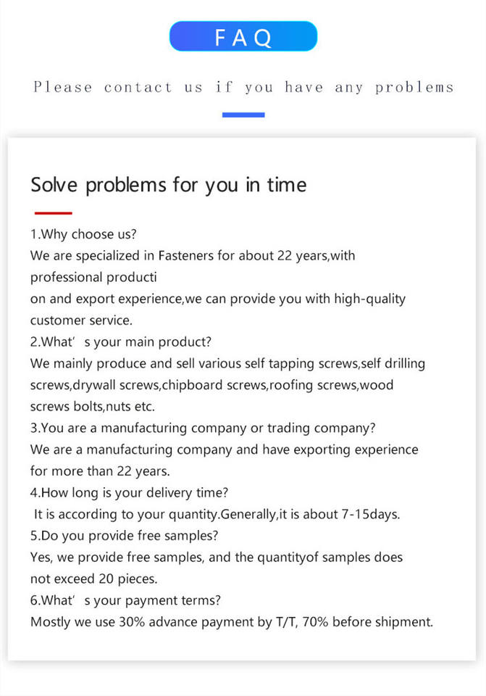Click the "Please contact us" subtitle text
486x696 pixels.
pyautogui.click(x=243, y=88)
